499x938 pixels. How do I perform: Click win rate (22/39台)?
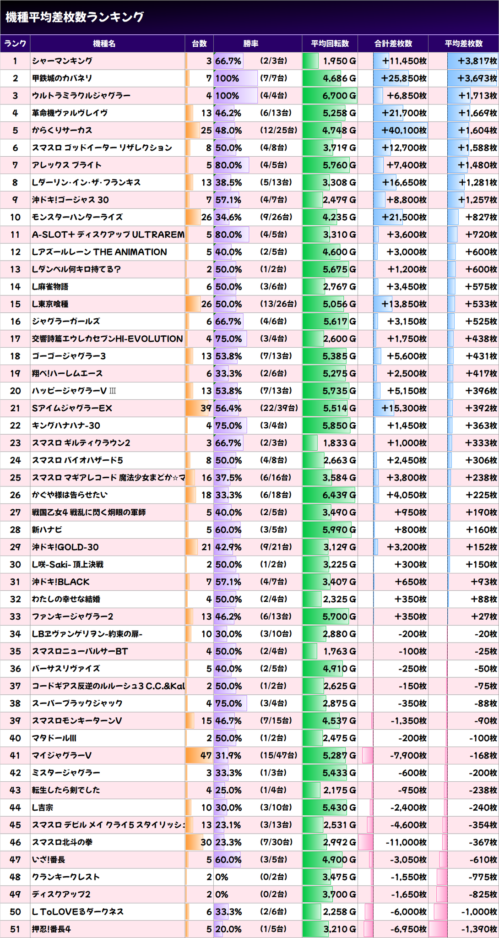[279, 409]
